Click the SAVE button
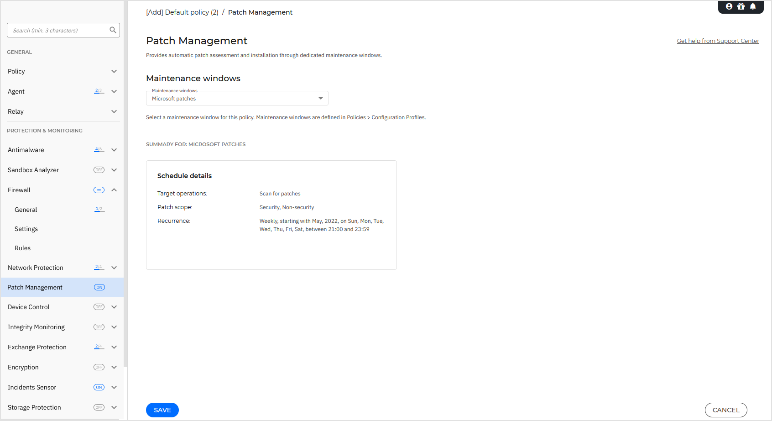The width and height of the screenshot is (772, 421). coord(162,410)
